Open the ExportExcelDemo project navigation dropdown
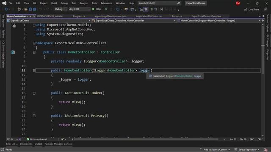 tap(49, 21)
